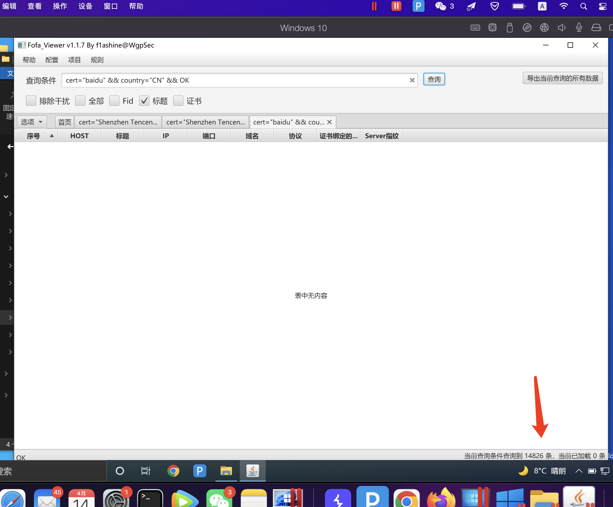Open Firefox from the macOS dock
613x507 pixels.
(x=441, y=497)
